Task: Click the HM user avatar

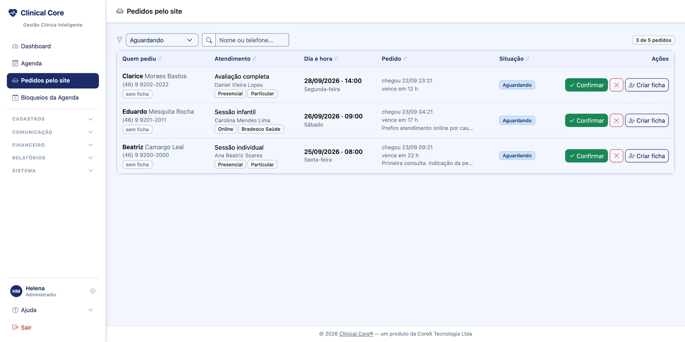Action: click(x=16, y=291)
